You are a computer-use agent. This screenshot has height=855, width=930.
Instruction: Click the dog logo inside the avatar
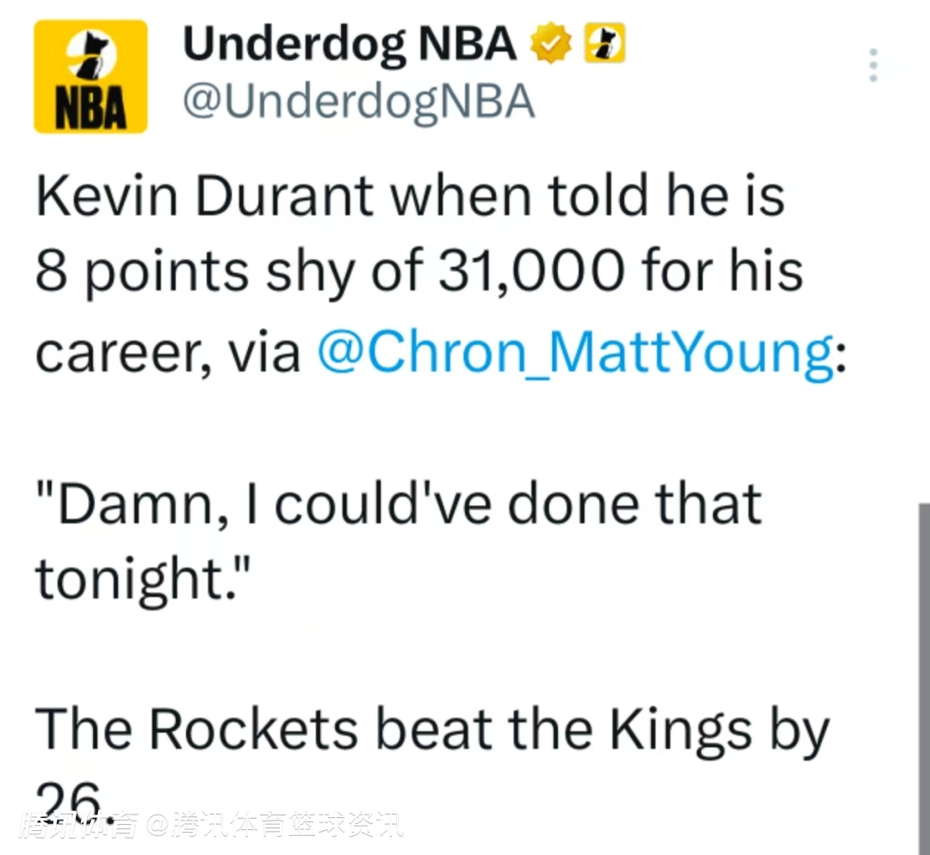pos(90,58)
